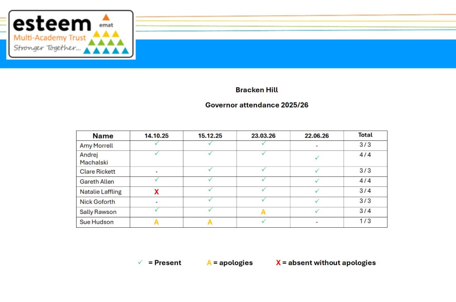
Task: Click the '22.06.26' date header
Action: [x=317, y=136]
